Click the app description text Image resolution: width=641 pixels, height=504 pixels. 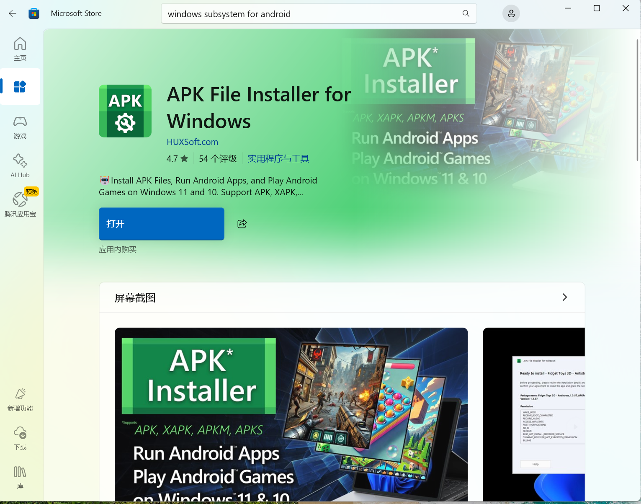tap(208, 186)
